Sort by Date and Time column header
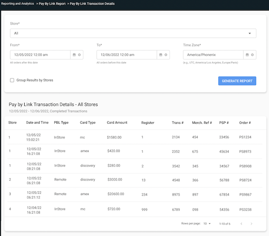The height and width of the screenshot is (236, 269). click(x=37, y=123)
